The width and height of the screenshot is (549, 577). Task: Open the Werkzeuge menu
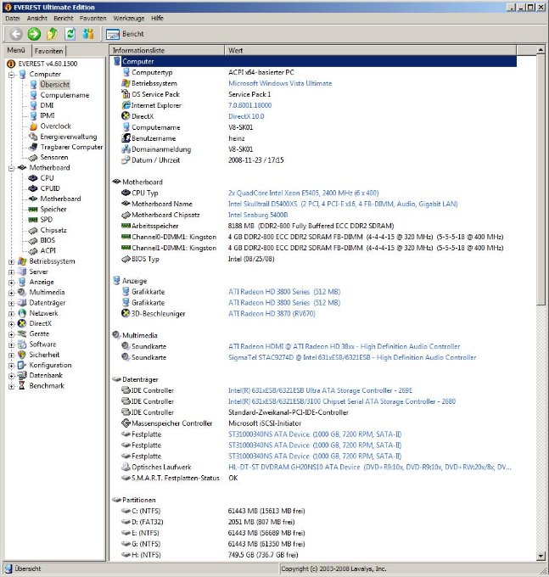point(127,18)
